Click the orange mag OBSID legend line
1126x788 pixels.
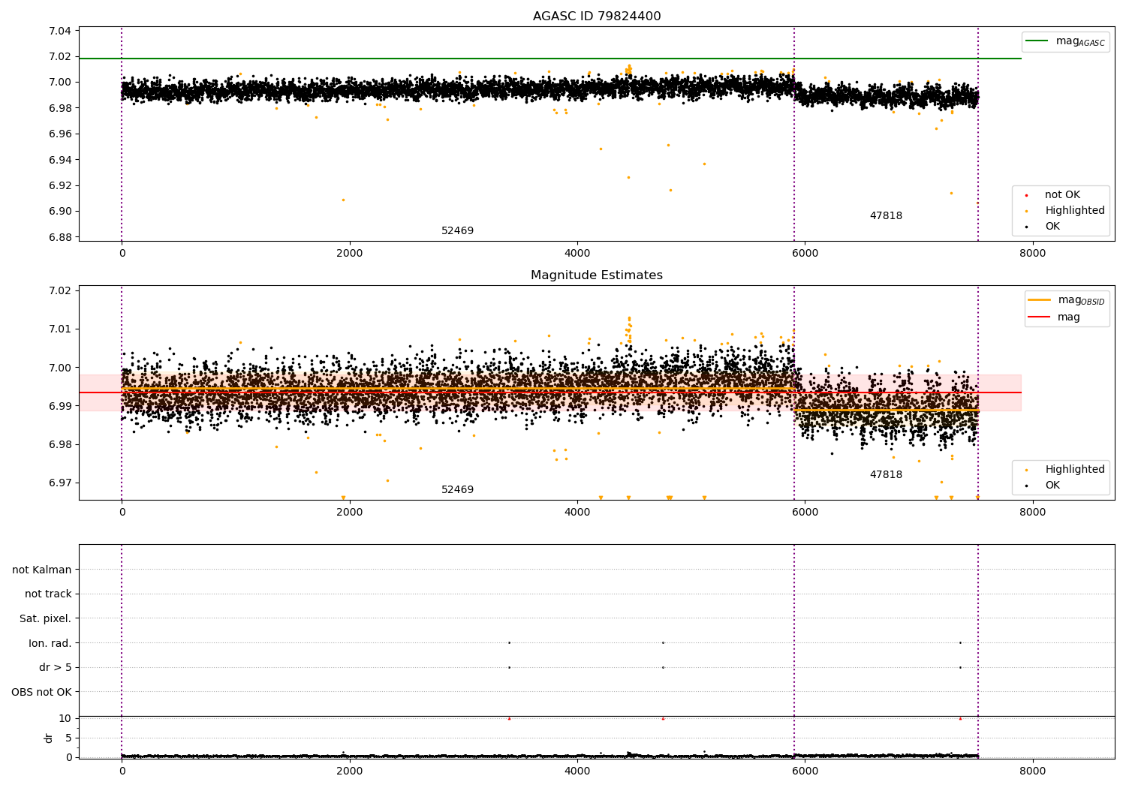click(1039, 299)
